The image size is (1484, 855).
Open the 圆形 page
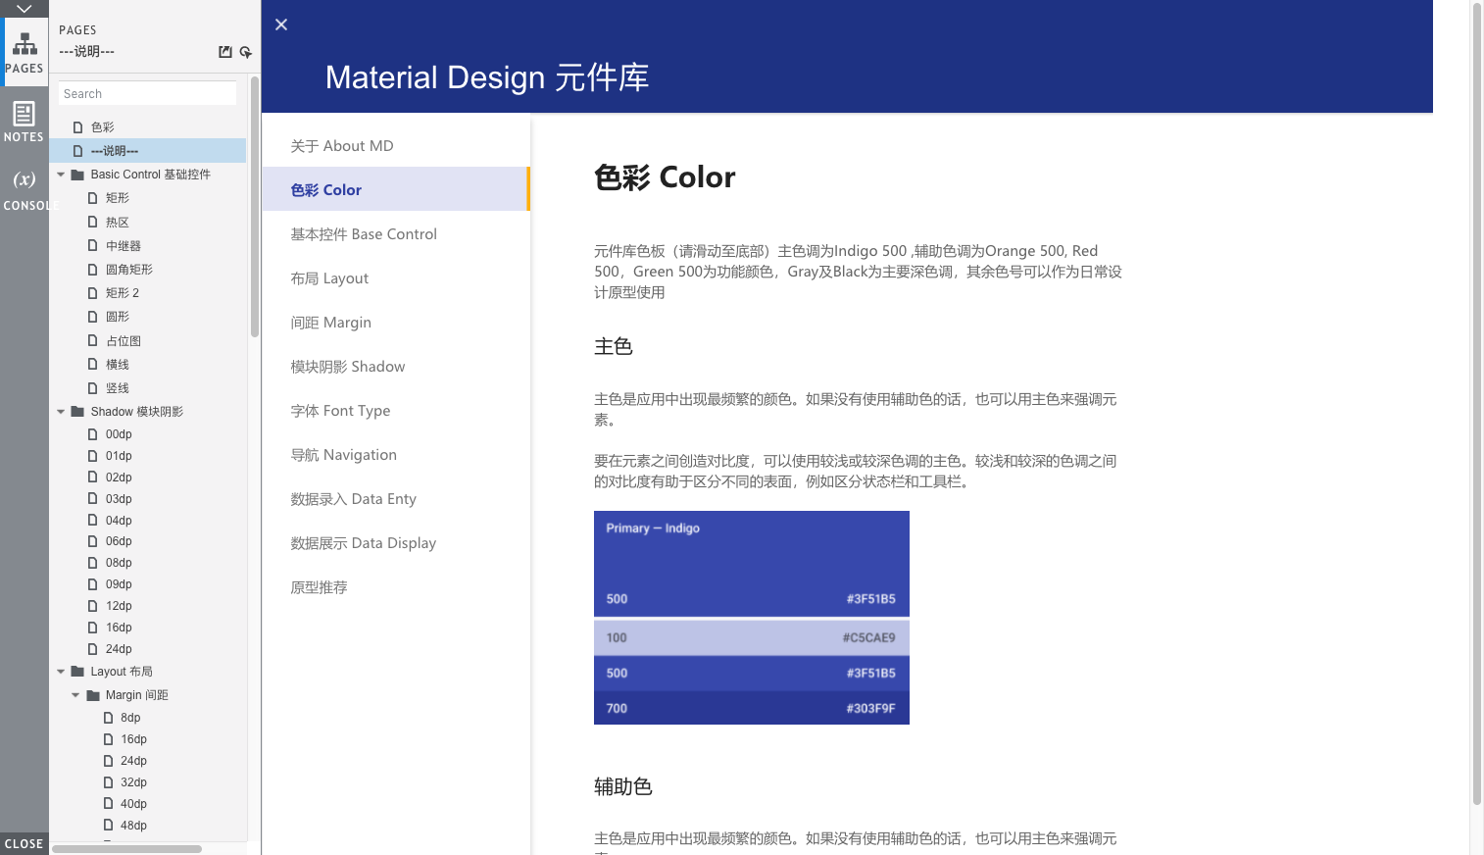[x=117, y=317]
